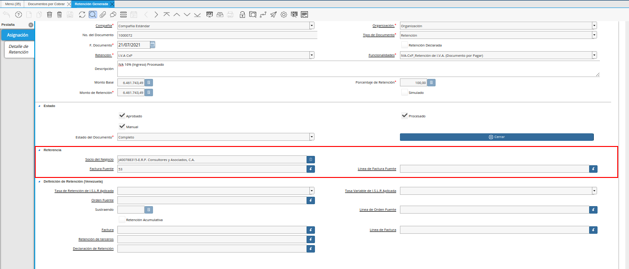The height and width of the screenshot is (269, 629).
Task: Click the Undo changes toolbar icon
Action: tap(6, 15)
